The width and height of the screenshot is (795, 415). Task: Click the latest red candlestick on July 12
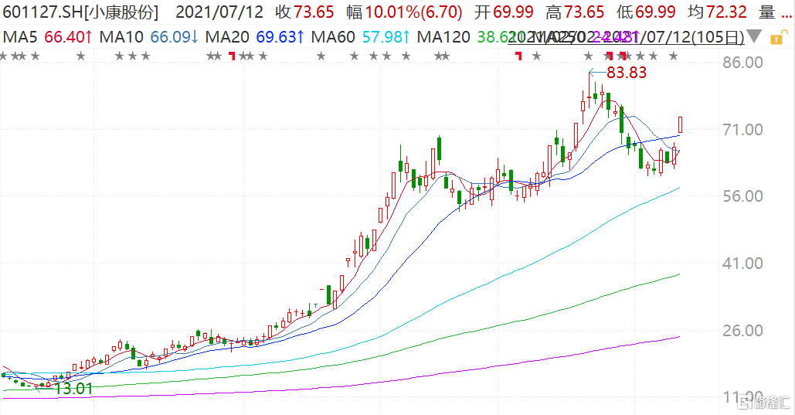680,124
